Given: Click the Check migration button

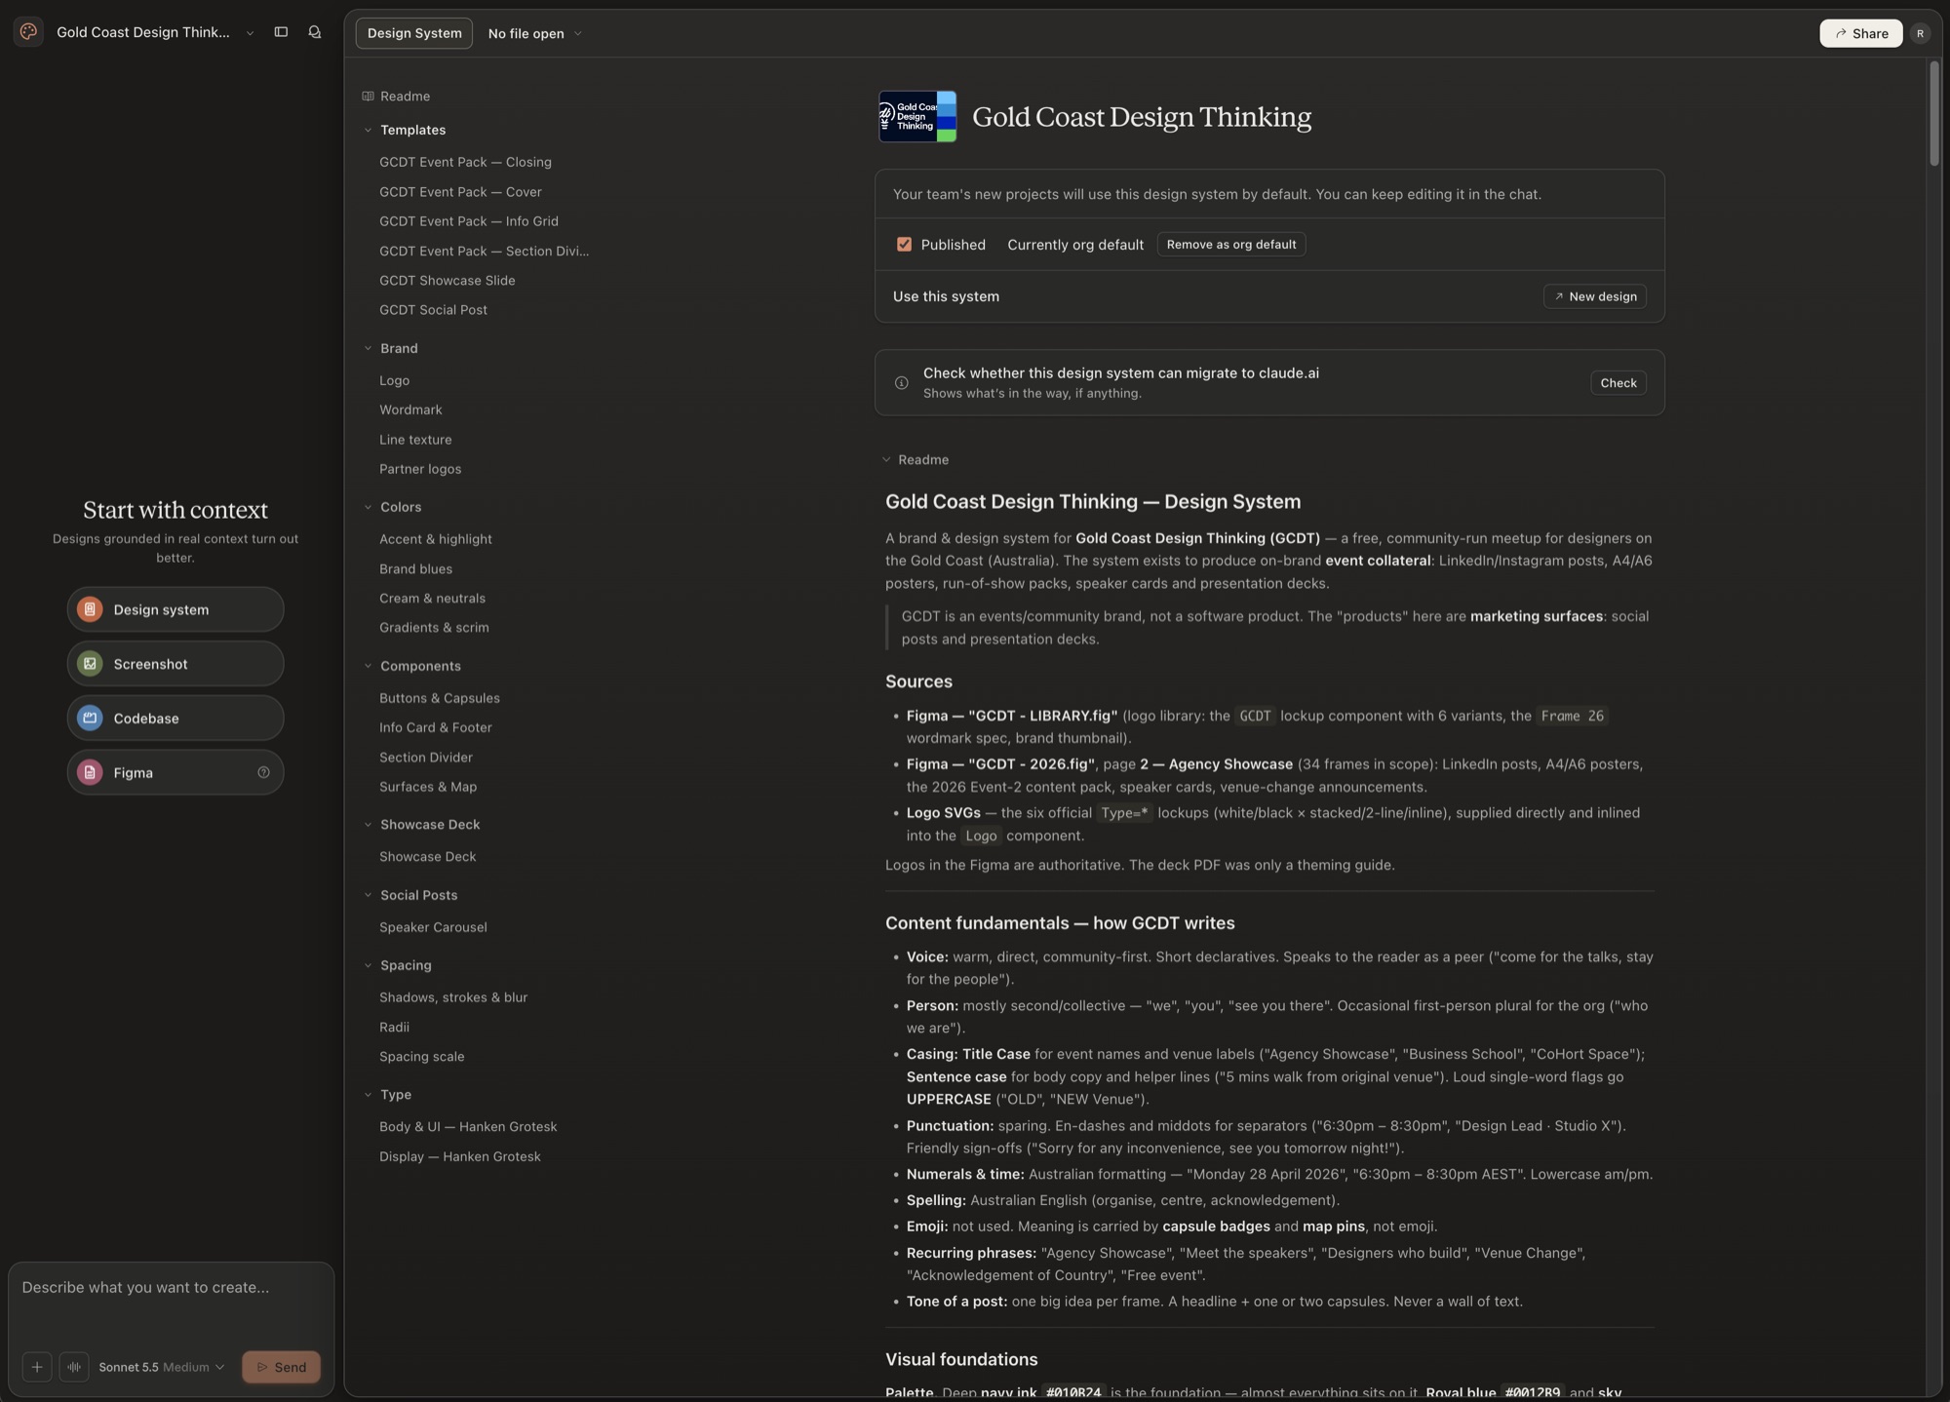Looking at the screenshot, I should click(1618, 383).
